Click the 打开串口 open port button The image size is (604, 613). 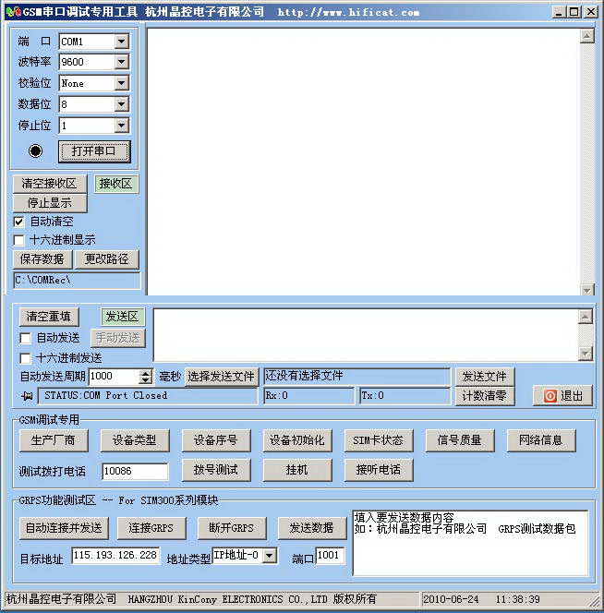point(94,151)
